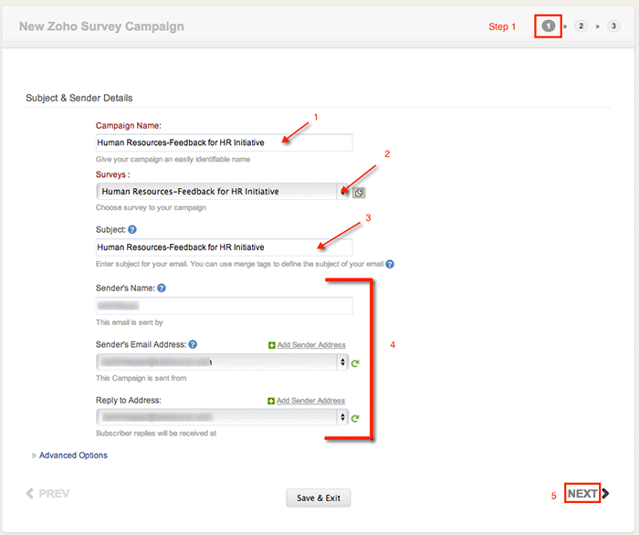Screen dimensions: 639x535
Task: Go to step 1 in wizard
Action: (548, 26)
